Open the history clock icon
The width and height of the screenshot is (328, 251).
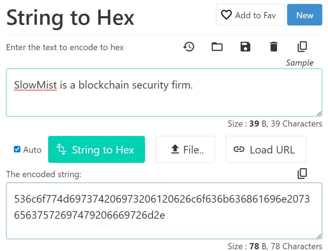point(189,47)
